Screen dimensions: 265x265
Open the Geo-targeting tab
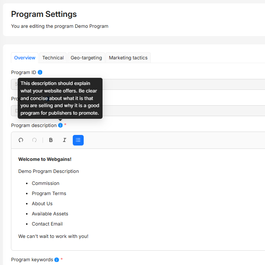86,58
